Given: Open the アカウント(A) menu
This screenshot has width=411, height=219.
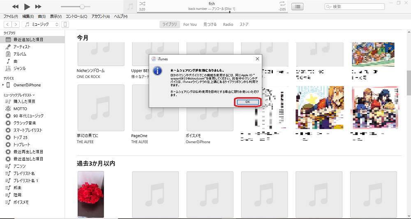Looking at the screenshot, I should (100, 16).
